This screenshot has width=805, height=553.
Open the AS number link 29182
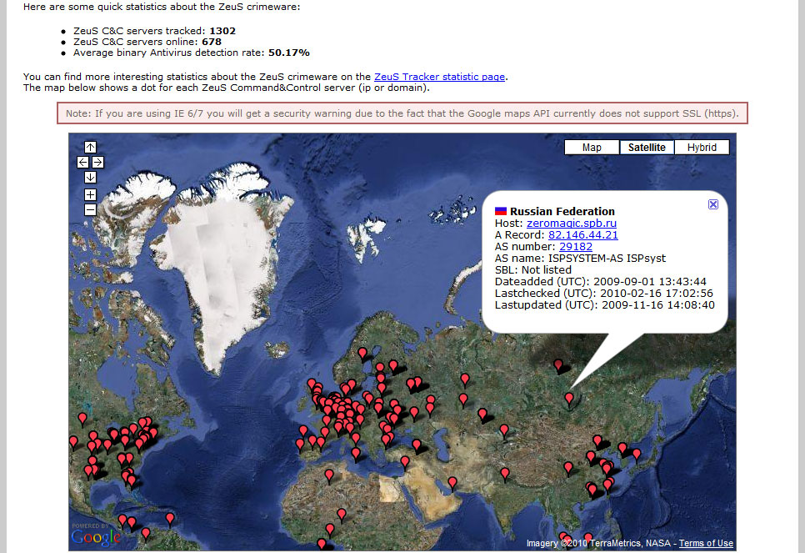tap(576, 247)
